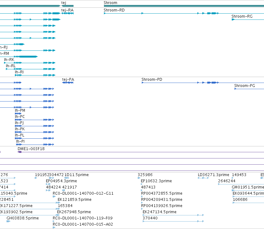Select the Ih-RL transcript label
The width and height of the screenshot is (264, 229).
[11, 66]
